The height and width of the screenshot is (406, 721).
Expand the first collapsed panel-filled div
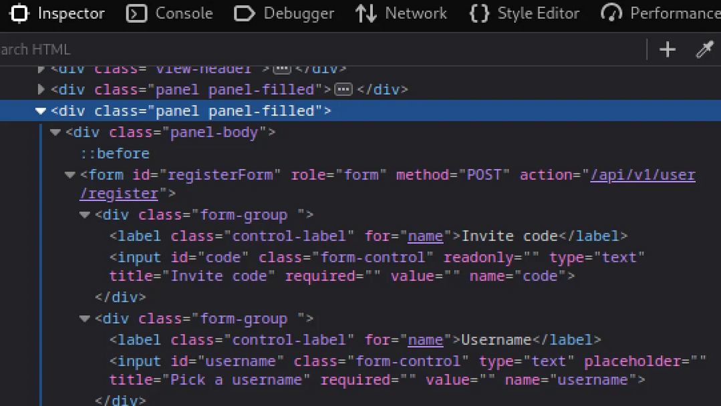[41, 89]
